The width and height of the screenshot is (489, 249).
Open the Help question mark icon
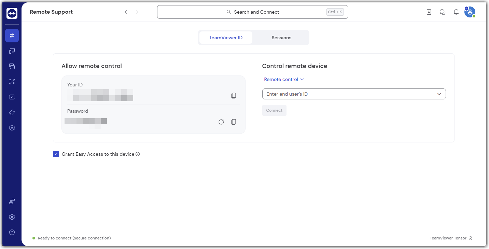tap(12, 232)
